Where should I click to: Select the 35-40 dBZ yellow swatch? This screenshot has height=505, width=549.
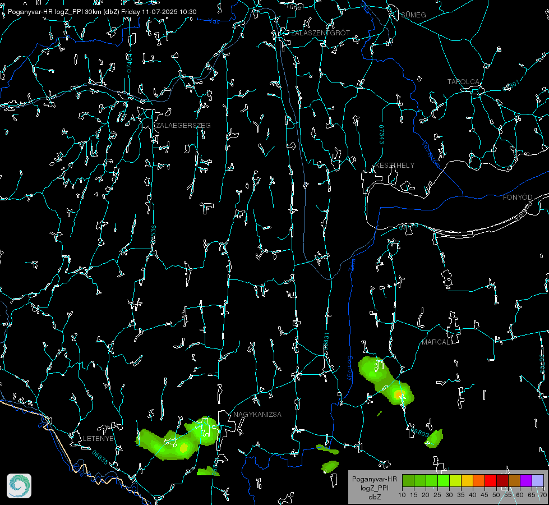467,480
